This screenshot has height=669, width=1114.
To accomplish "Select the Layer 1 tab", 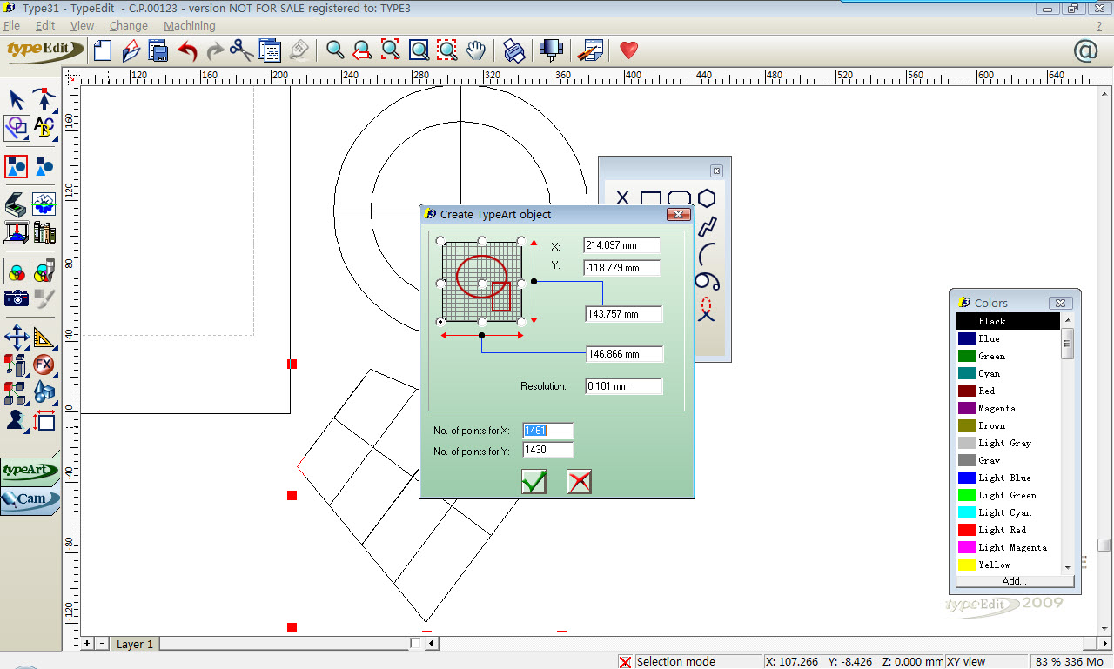I will point(135,644).
